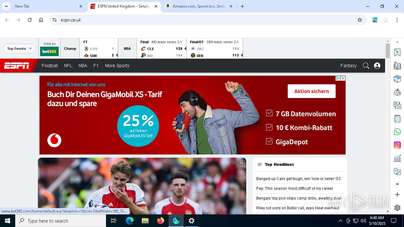Expand CLE vs IND game details arrow

[185, 49]
